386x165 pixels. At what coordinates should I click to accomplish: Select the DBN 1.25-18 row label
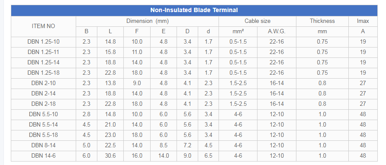pos(43,73)
